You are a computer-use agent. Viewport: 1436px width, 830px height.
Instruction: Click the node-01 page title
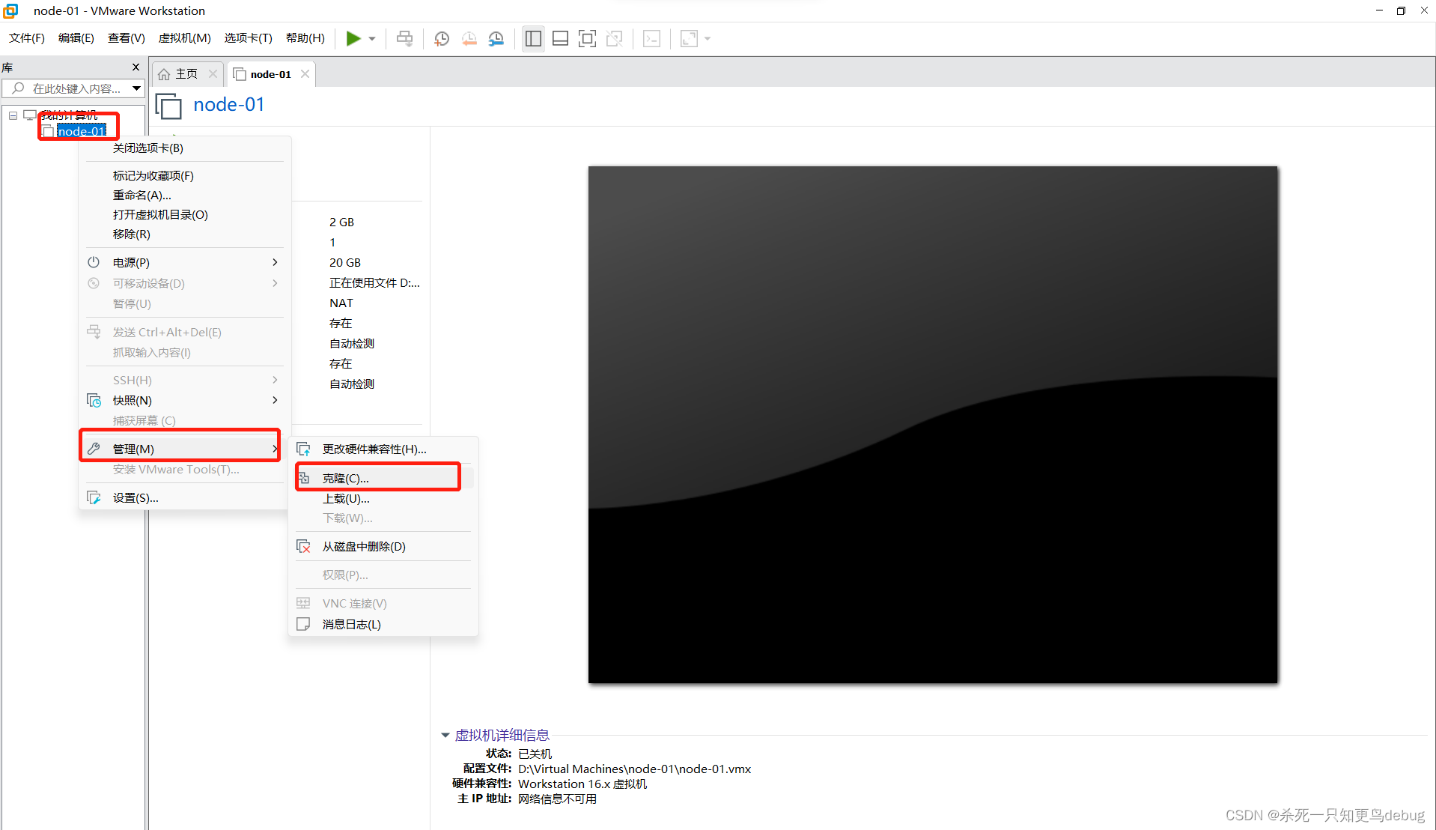click(228, 104)
